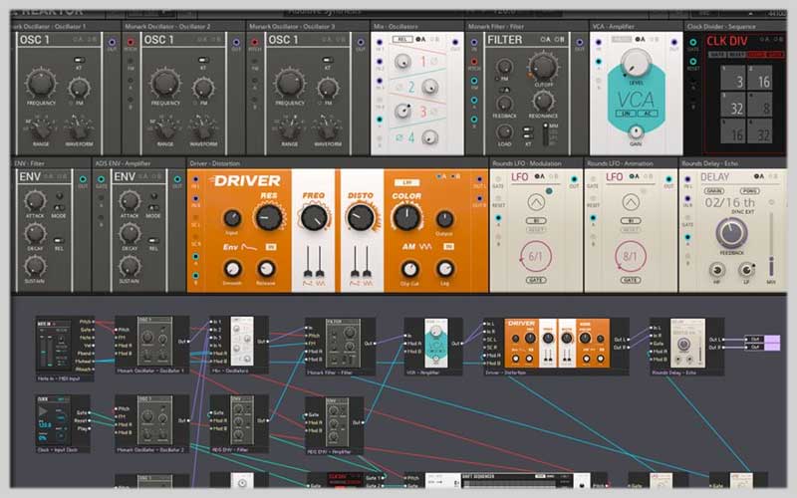The image size is (797, 498).
Task: Click the red Pitch port on Oscillator 3
Action: pos(255,42)
